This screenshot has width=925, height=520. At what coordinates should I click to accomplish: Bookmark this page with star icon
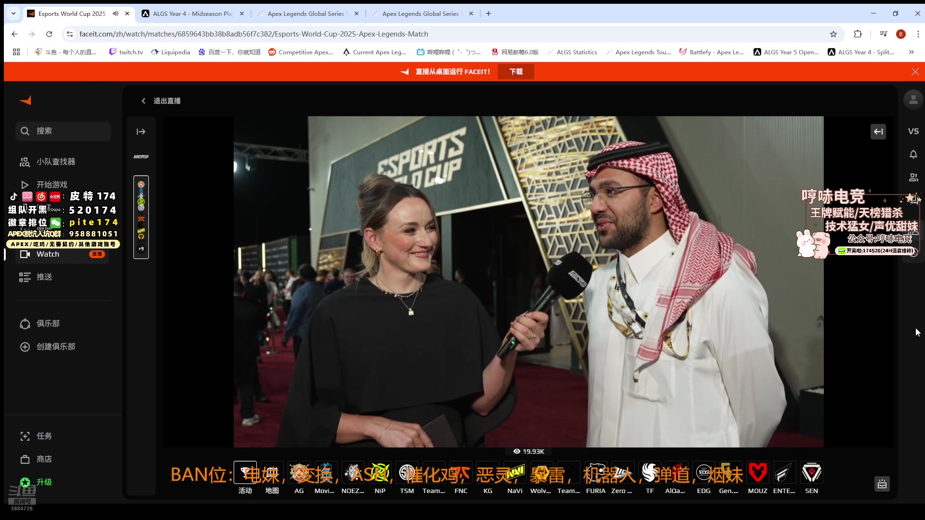(x=833, y=34)
